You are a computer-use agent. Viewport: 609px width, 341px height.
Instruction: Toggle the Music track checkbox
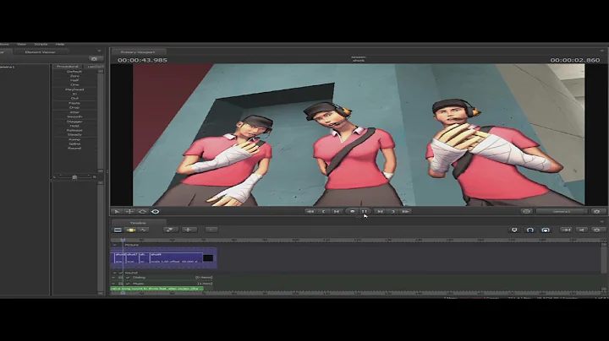(x=128, y=284)
